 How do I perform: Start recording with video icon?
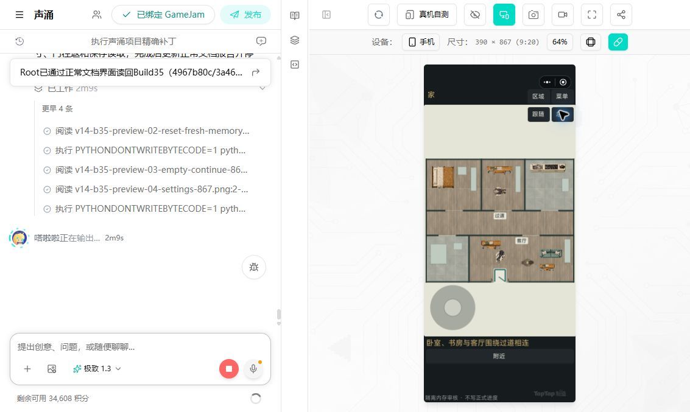click(x=562, y=15)
